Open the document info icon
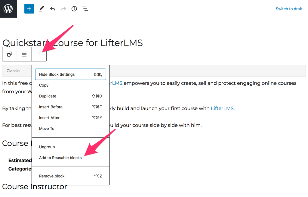308x197 pixels. pyautogui.click(x=74, y=9)
